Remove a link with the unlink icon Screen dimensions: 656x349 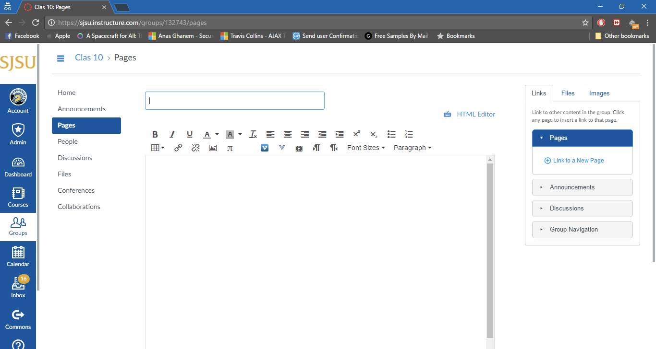pyautogui.click(x=195, y=148)
